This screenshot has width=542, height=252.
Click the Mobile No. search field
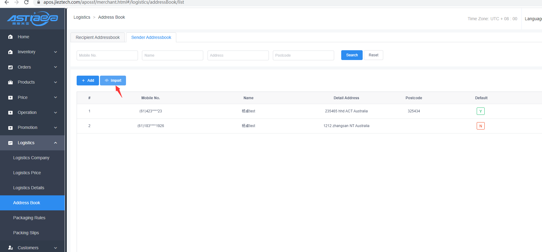[107, 55]
